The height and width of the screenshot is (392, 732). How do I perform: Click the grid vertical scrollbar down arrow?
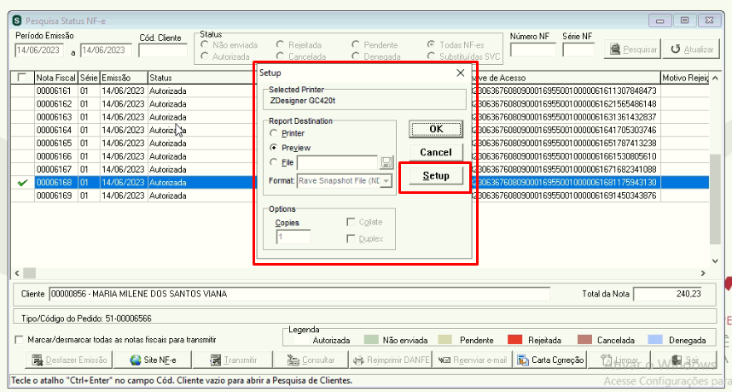715,260
